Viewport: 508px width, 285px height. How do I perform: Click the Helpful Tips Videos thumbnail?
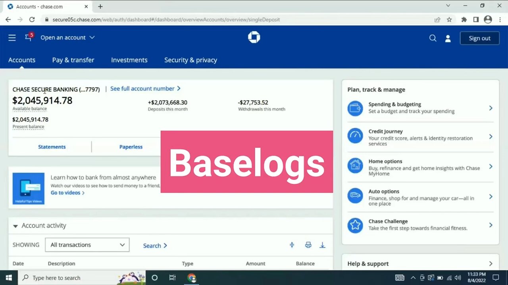click(x=28, y=188)
